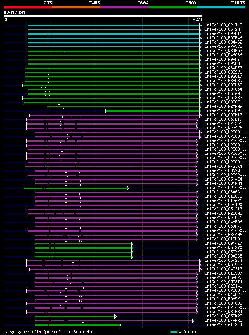The width and height of the screenshot is (249, 335).
Task: Select the UniRef100_C0S1P0 label
Action: [x=223, y=205]
